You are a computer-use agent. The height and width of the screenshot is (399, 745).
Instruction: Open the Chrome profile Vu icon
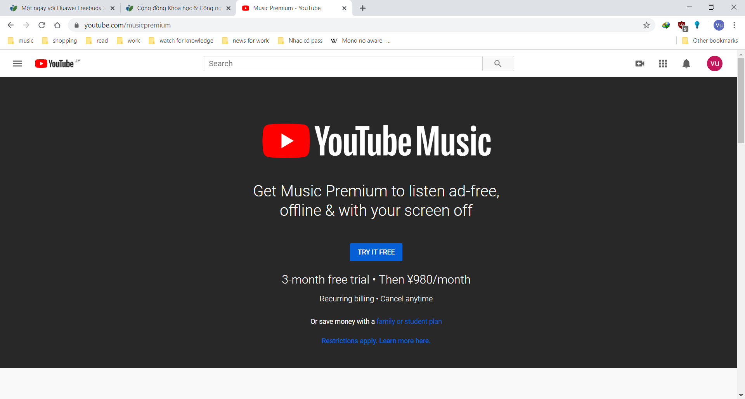click(x=719, y=25)
